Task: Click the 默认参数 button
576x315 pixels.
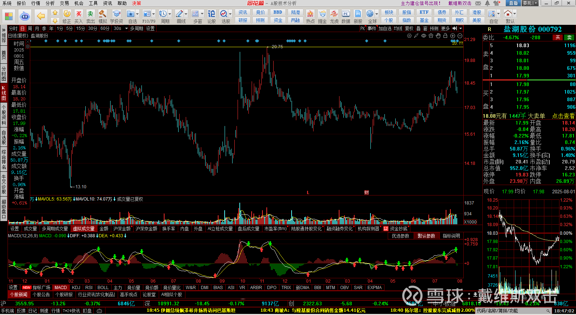Action: point(426,236)
